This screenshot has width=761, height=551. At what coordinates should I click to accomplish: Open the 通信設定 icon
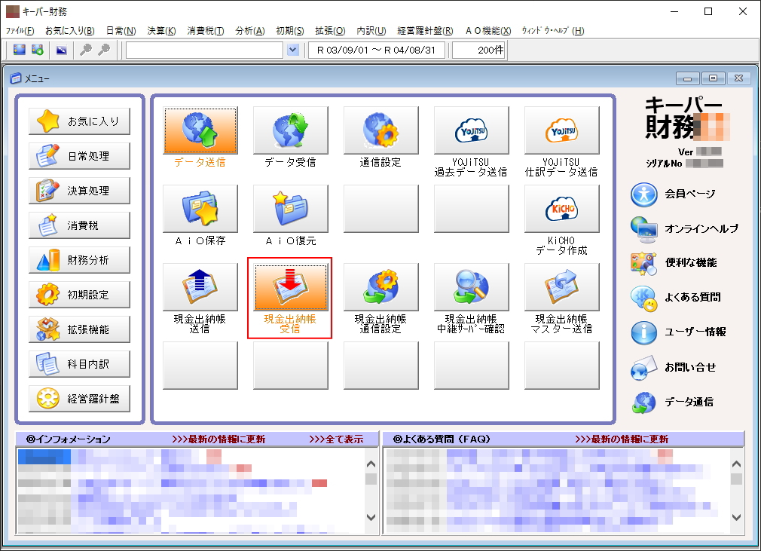381,130
